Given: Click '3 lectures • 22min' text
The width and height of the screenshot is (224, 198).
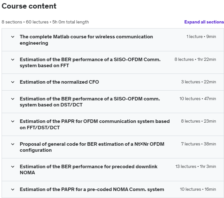Looking at the screenshot, I should point(199,82).
